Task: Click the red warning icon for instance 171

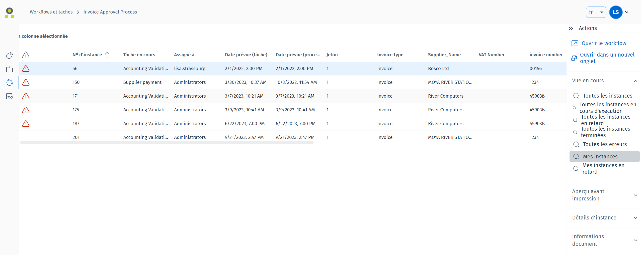Action: [26, 96]
